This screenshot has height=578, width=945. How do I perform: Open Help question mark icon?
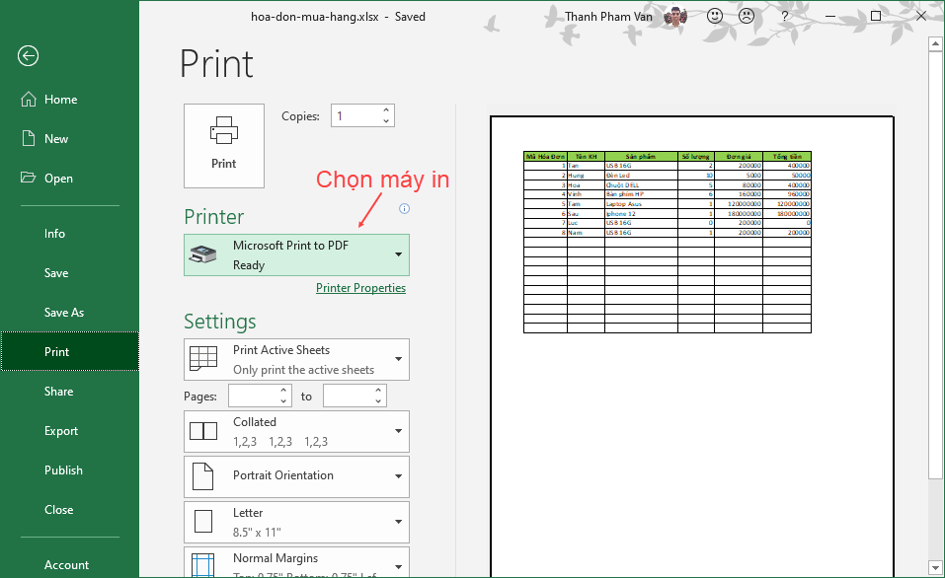pyautogui.click(x=784, y=16)
